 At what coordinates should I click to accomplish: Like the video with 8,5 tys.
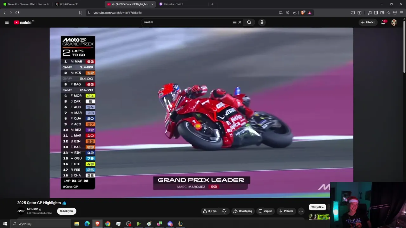pos(210,211)
